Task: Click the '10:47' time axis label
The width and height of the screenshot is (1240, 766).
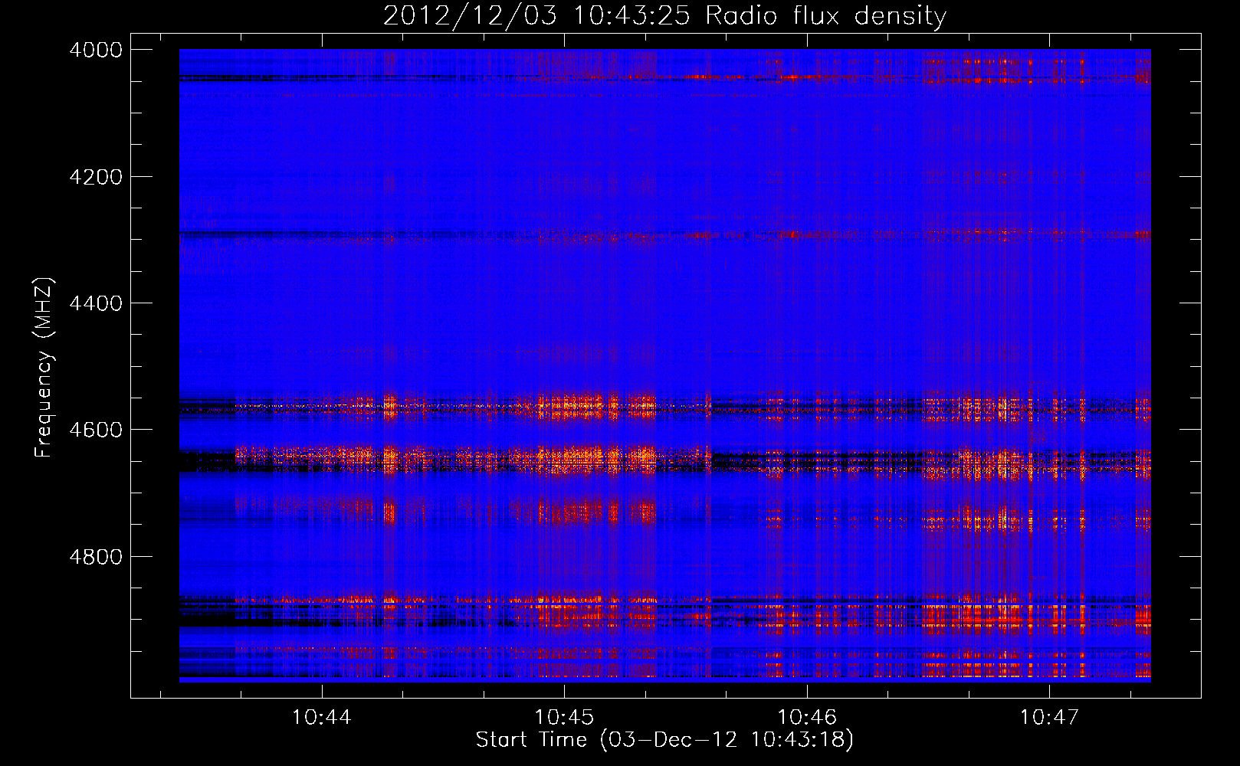Action: coord(1048,717)
